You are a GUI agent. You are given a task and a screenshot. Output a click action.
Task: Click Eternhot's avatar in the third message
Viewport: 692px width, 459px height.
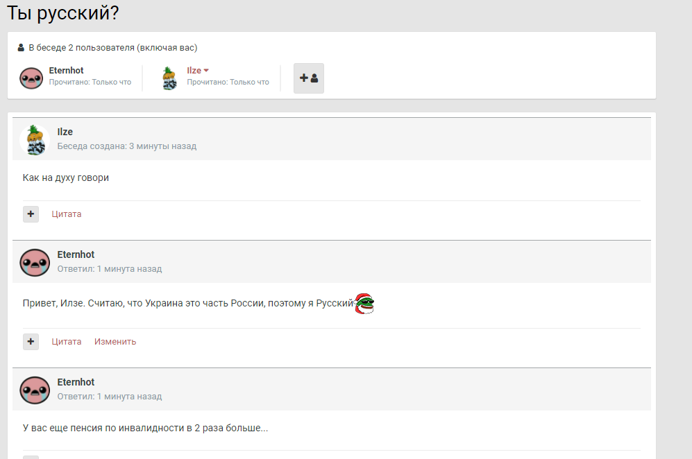34,390
